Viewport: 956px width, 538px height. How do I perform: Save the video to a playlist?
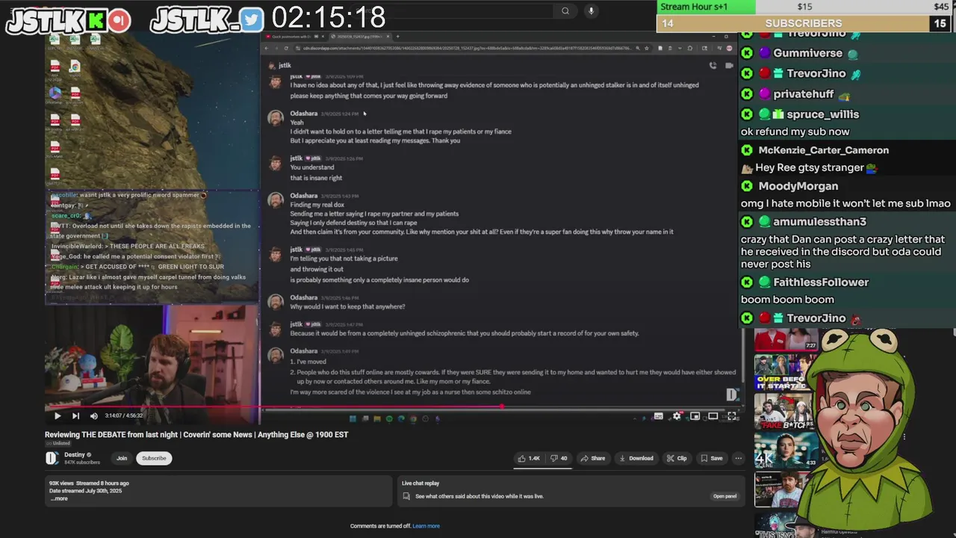[711, 458]
